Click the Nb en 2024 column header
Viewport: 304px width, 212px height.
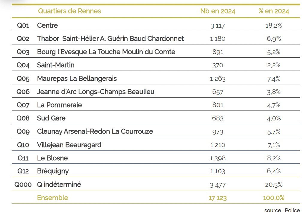217,11
